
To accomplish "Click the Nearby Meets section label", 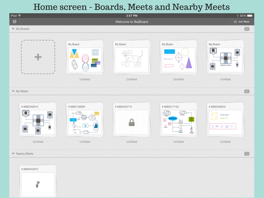I will coord(24,154).
